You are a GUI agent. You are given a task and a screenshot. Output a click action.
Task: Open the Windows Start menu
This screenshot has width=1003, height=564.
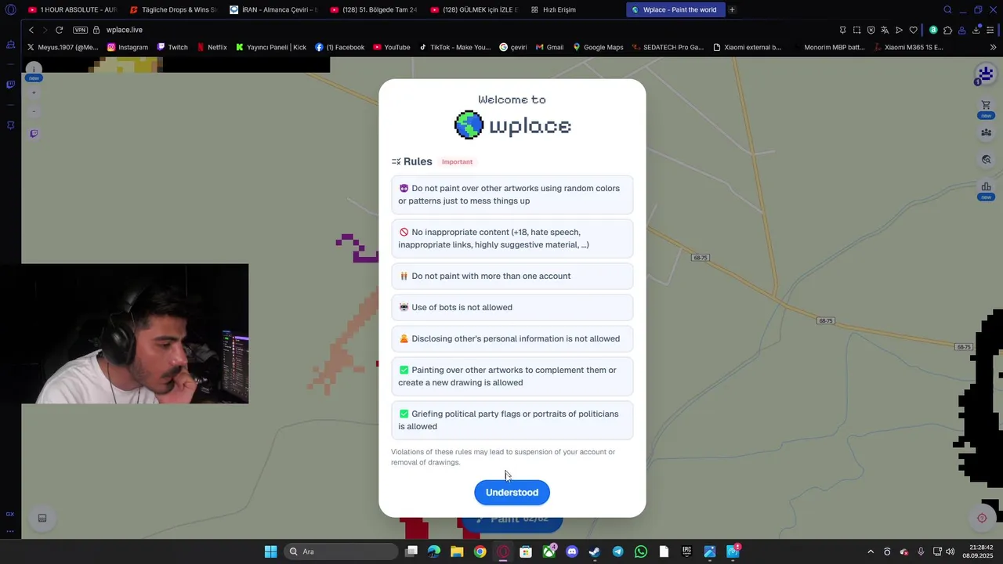(270, 551)
